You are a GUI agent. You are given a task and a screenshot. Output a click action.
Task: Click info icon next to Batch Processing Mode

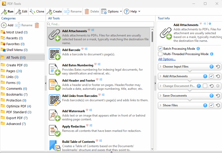coord(198,49)
